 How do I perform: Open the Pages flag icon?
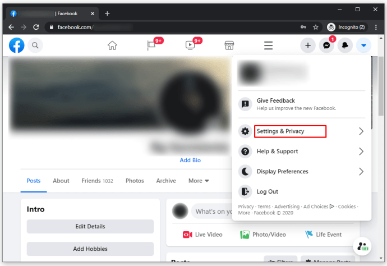click(151, 45)
